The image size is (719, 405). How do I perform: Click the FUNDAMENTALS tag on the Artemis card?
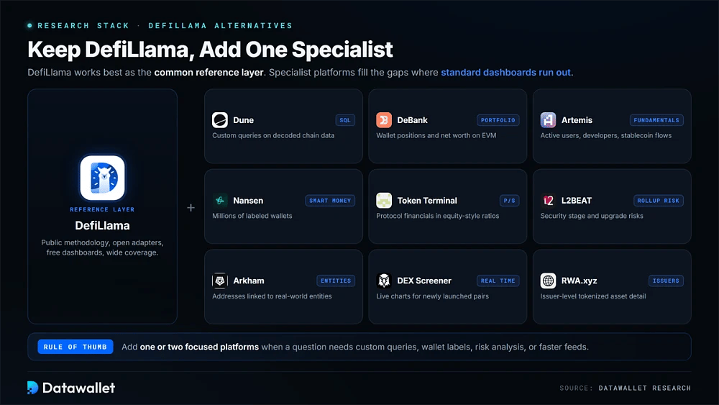tap(656, 120)
